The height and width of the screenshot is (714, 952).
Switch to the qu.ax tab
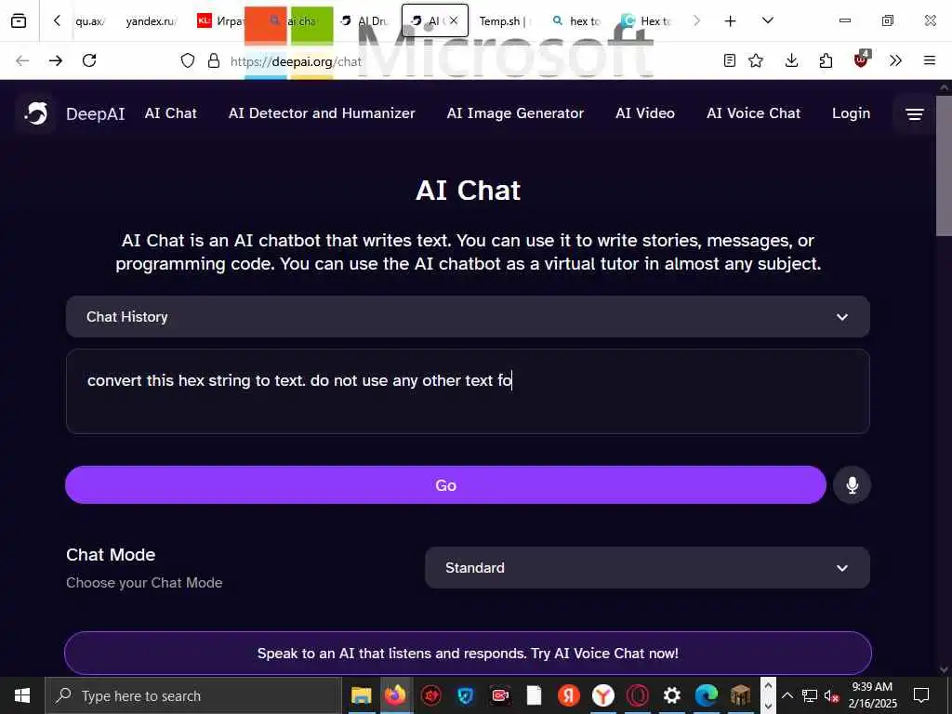(90, 21)
